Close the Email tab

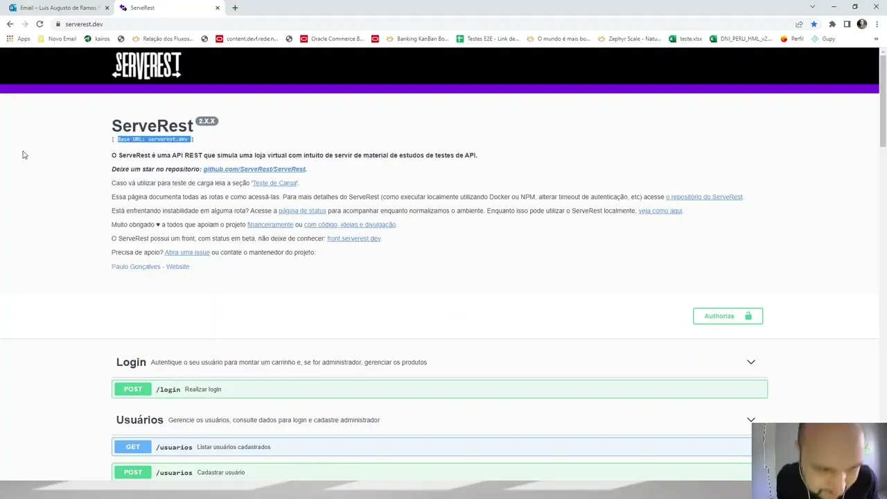coord(107,8)
